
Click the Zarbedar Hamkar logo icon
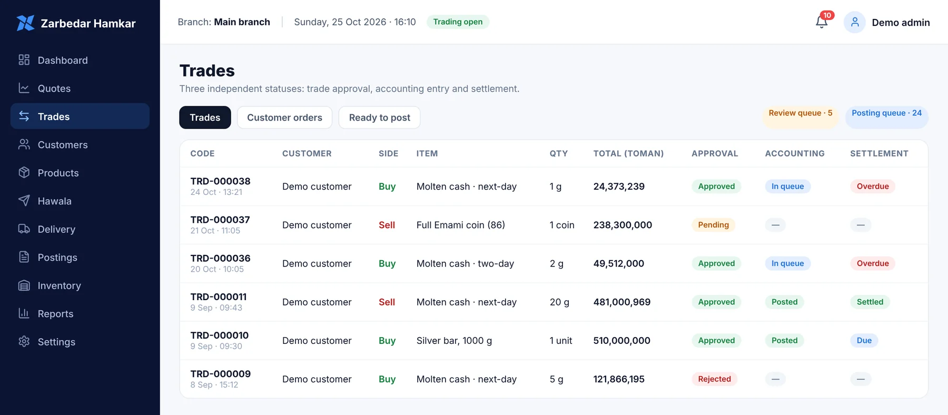25,23
